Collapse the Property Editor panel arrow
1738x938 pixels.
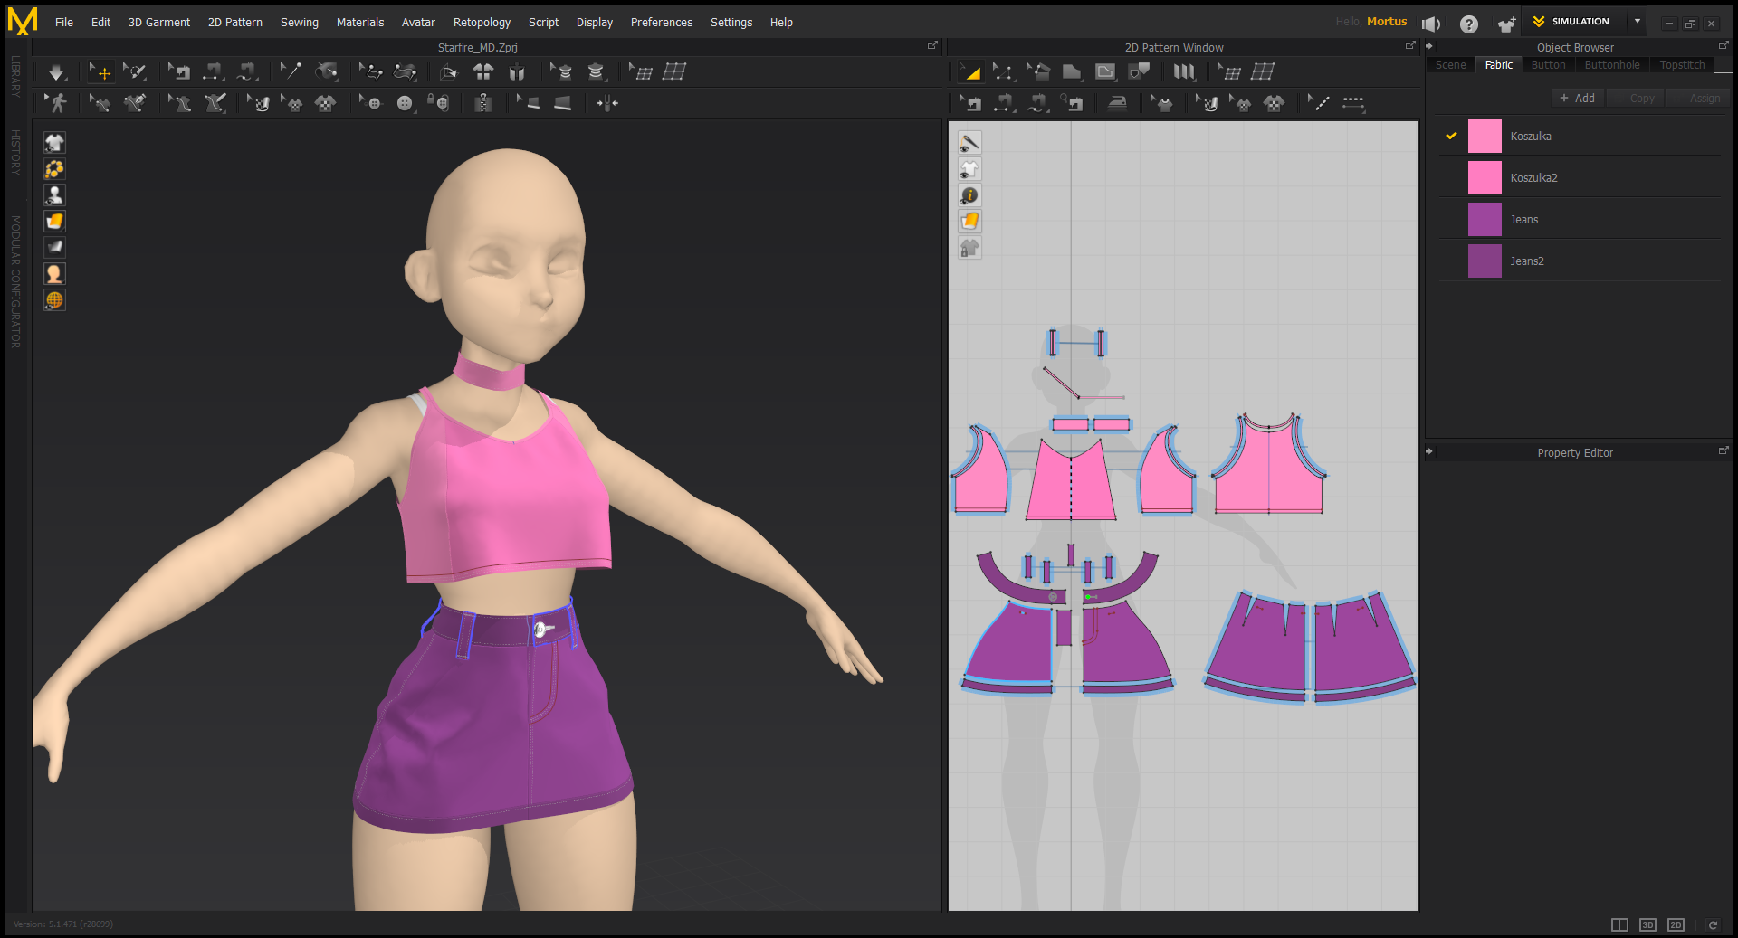pos(1429,451)
